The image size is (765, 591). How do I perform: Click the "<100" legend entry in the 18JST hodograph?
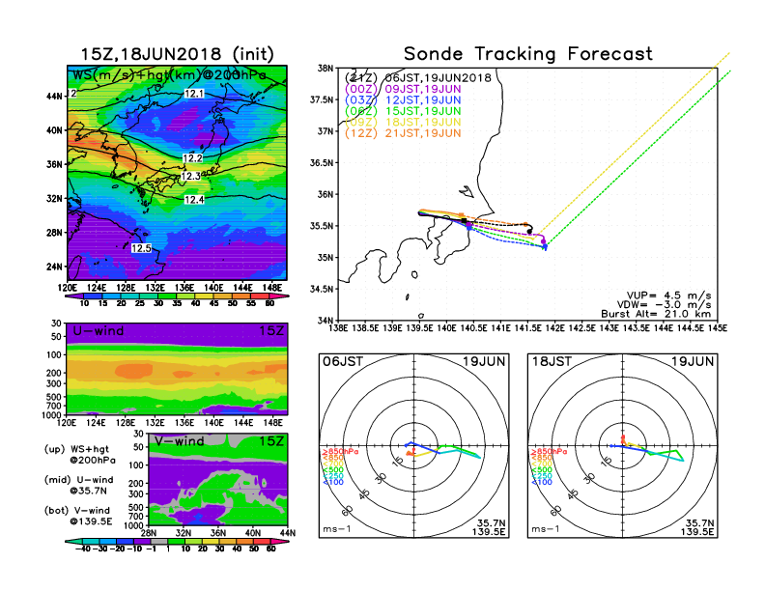click(x=542, y=482)
